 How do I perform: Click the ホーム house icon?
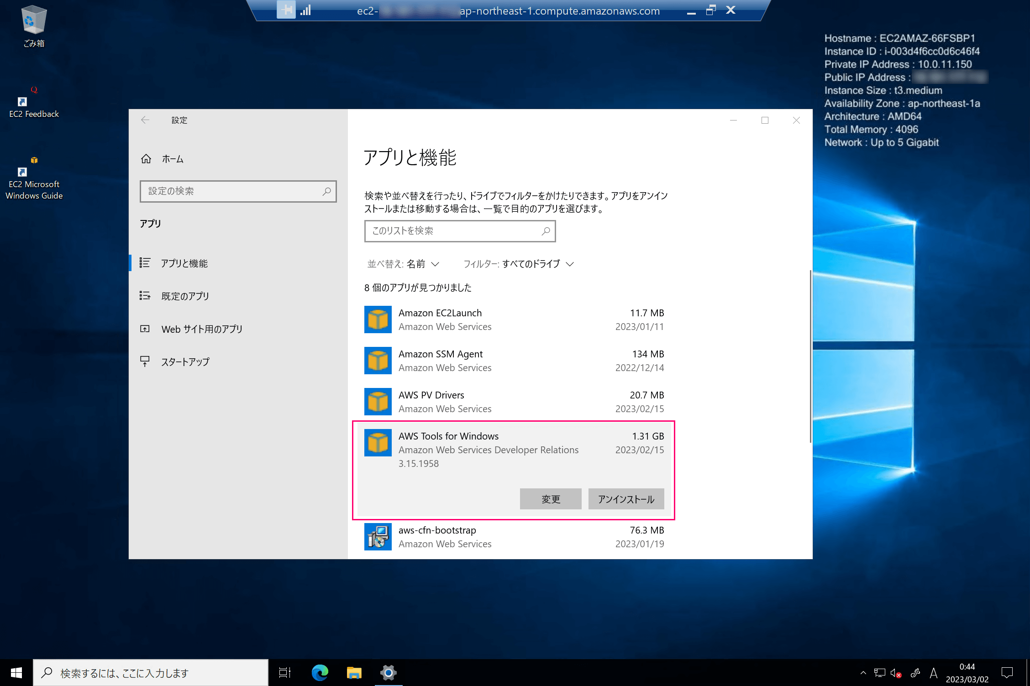[x=146, y=159]
